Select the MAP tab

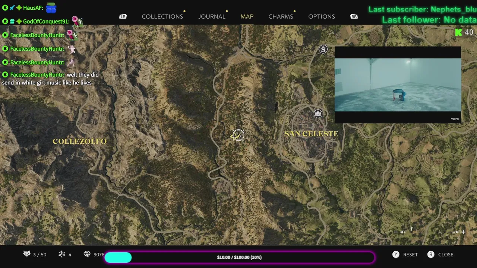[x=247, y=16]
